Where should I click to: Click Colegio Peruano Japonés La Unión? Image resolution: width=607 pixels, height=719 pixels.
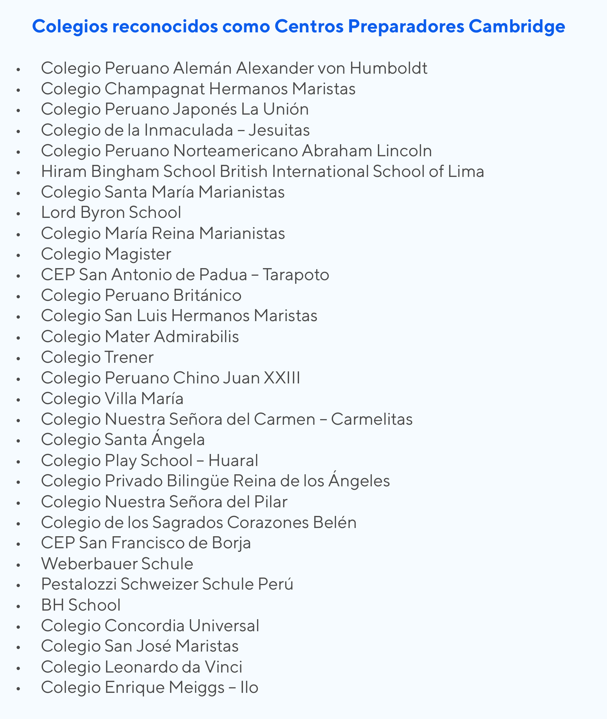175,109
